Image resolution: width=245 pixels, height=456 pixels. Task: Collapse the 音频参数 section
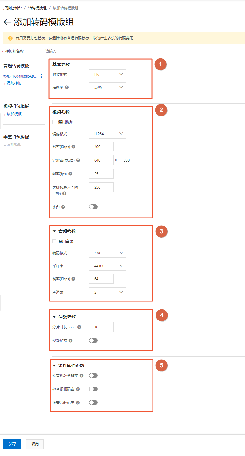pyautogui.click(x=54, y=231)
